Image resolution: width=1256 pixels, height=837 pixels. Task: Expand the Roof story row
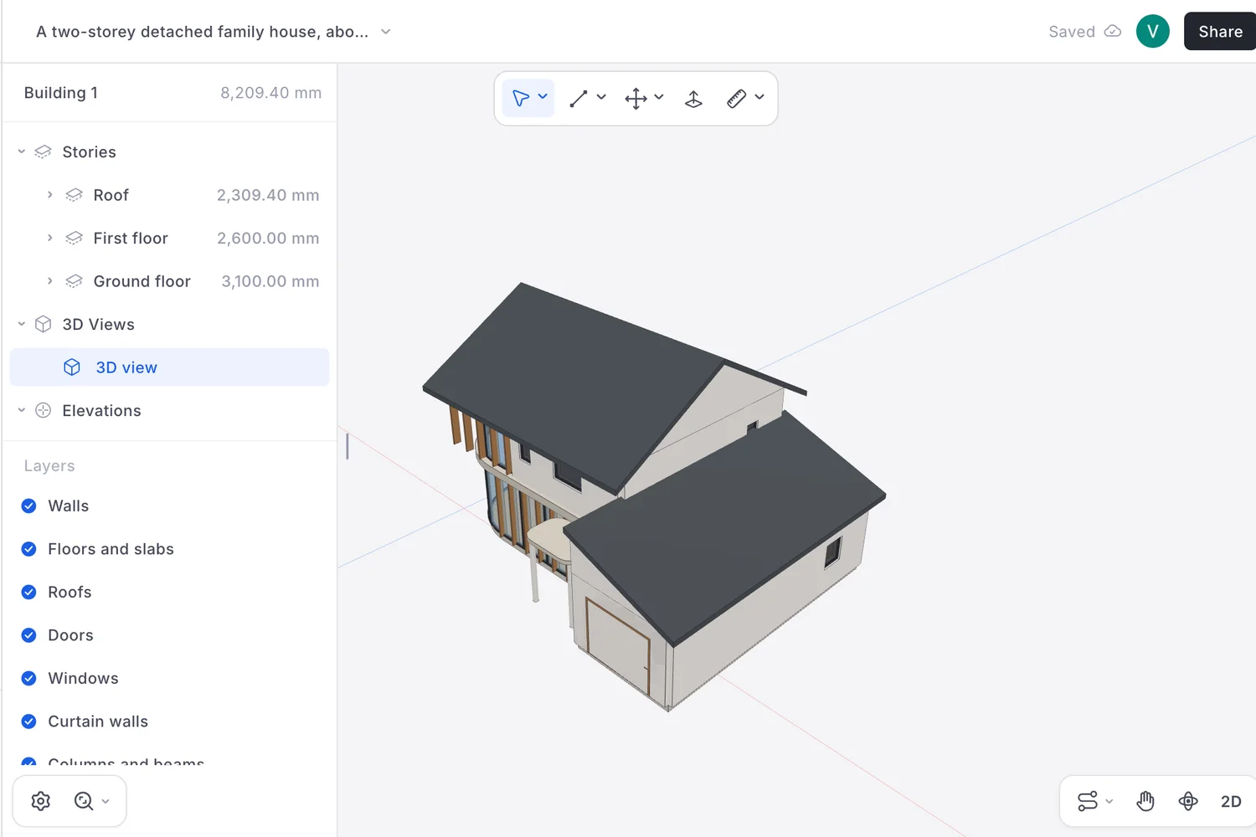click(x=49, y=195)
